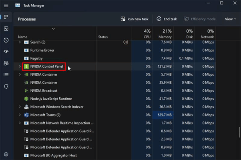The image size is (241, 160).
Task: Click the vertical scrollbar of process list
Action: click(239, 132)
